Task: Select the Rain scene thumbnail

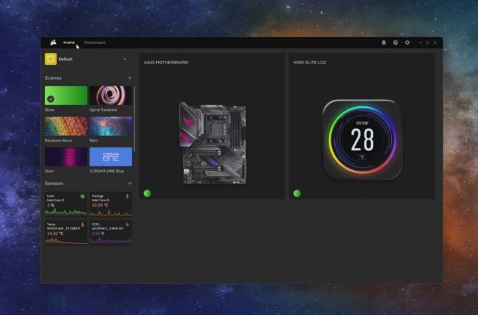Action: 111,126
